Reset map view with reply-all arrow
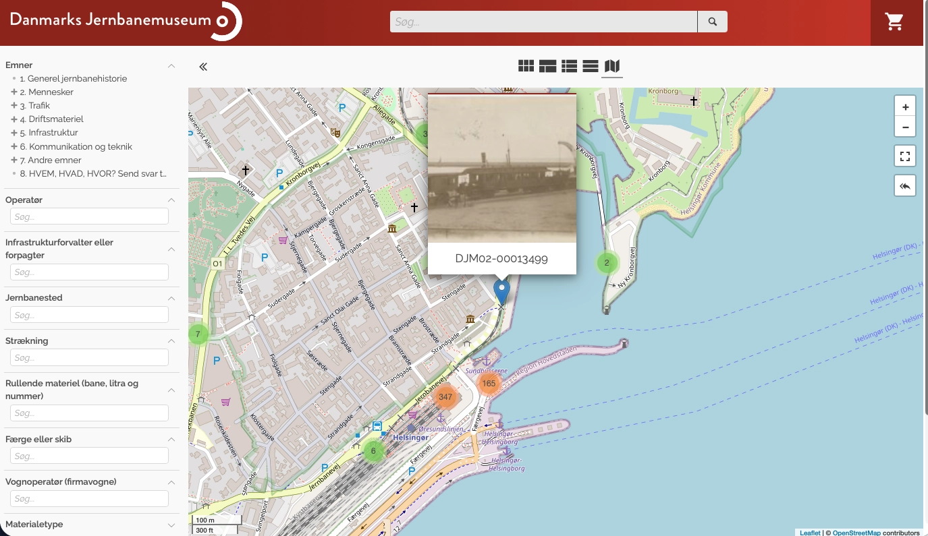The image size is (928, 536). tap(905, 185)
